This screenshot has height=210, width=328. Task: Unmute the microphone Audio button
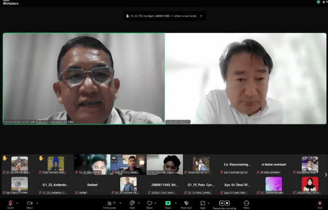point(10,203)
